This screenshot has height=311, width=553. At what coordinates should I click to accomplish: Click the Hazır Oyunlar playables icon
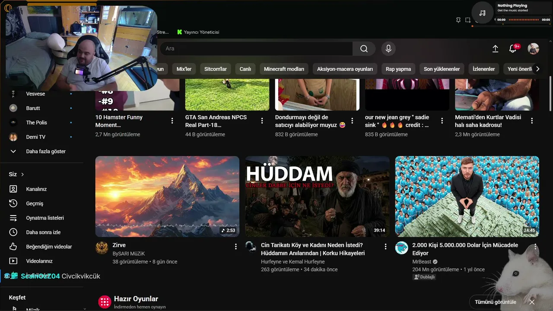(x=105, y=302)
